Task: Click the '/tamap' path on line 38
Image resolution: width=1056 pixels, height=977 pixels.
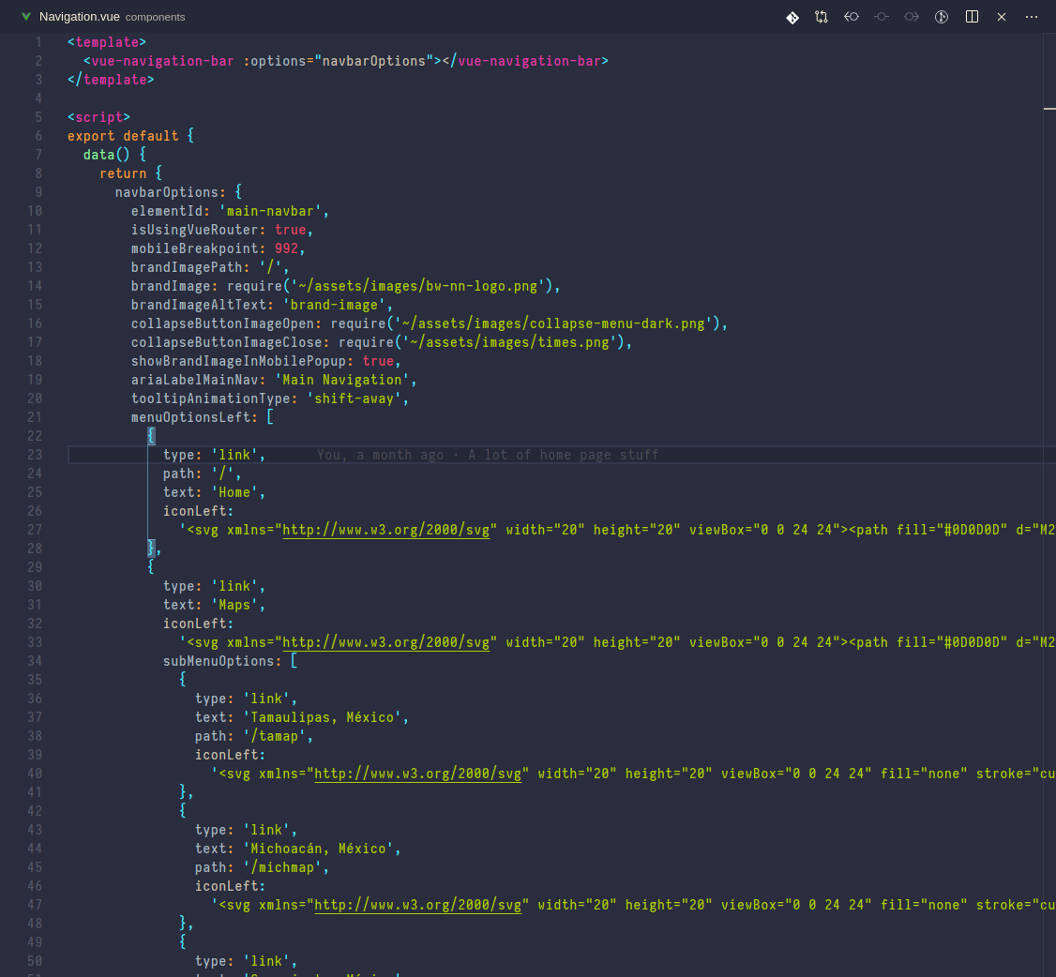Action: tap(274, 737)
